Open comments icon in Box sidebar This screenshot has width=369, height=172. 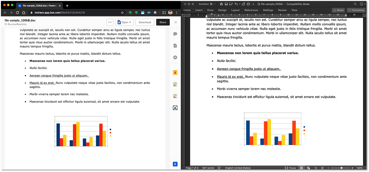[175, 34]
